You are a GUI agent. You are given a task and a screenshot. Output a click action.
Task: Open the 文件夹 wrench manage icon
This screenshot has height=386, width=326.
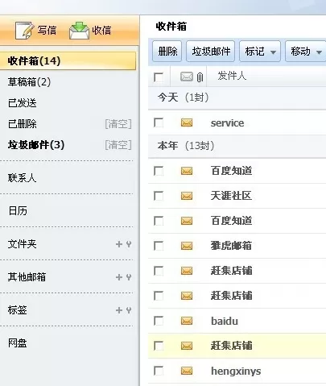coord(129,244)
